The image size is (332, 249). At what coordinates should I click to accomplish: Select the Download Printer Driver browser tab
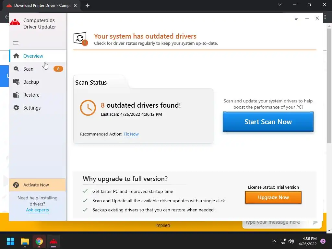[x=41, y=6]
